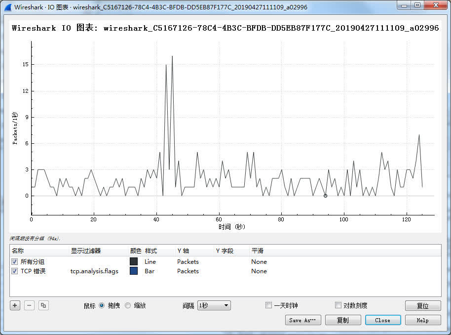Click the duplicate graph icon button
The image size is (451, 335).
click(43, 305)
